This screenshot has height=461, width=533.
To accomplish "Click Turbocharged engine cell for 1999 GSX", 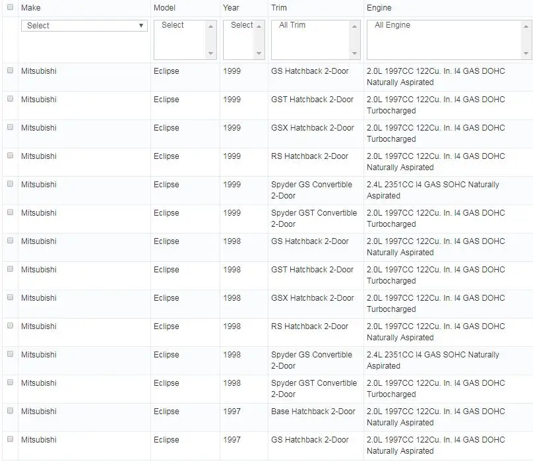I will pyautogui.click(x=436, y=133).
